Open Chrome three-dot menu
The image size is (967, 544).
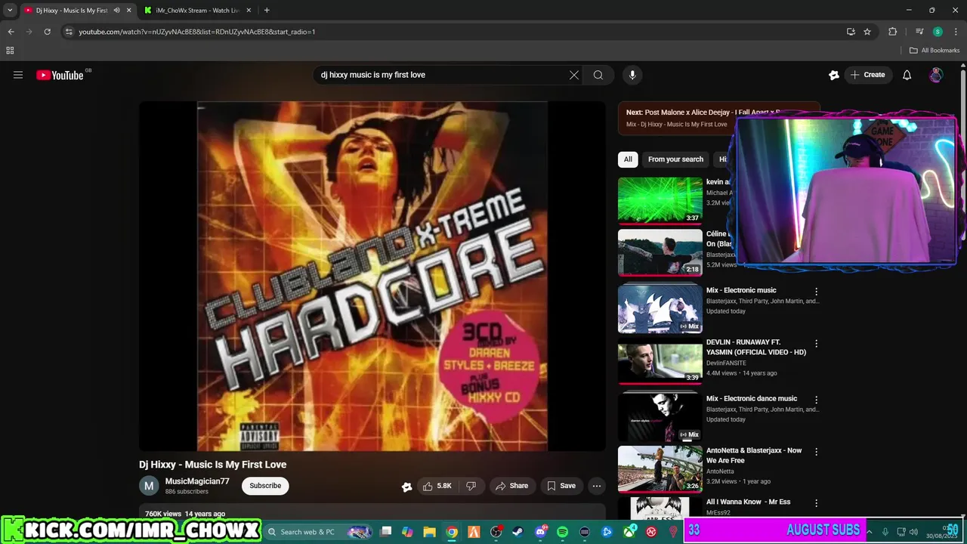point(956,32)
